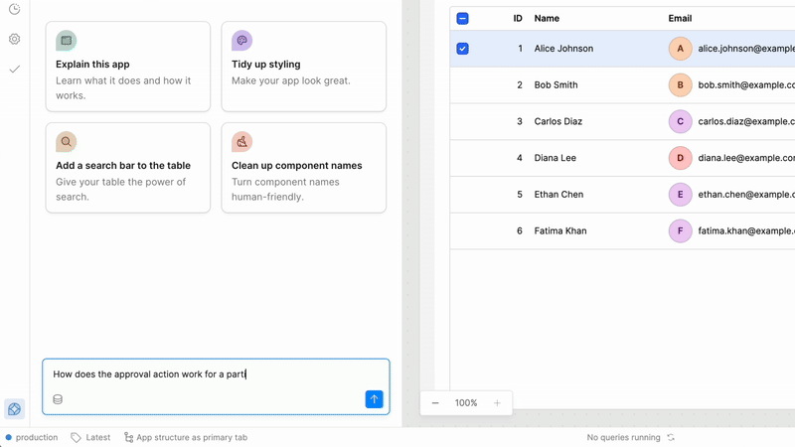Open the history clock icon in sidebar
795x447 pixels.
click(14, 9)
